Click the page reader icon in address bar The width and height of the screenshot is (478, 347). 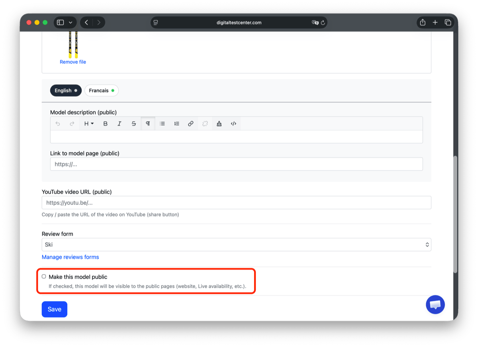pos(156,23)
